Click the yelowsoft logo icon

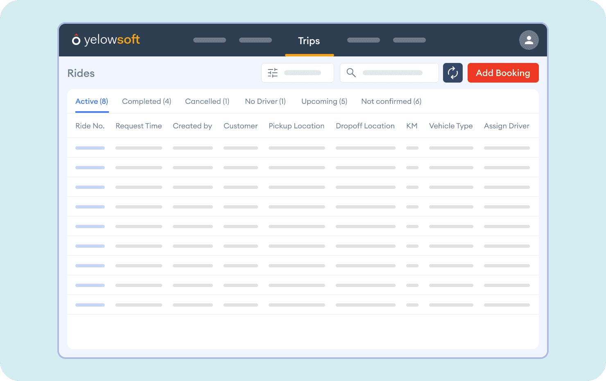[x=76, y=40]
